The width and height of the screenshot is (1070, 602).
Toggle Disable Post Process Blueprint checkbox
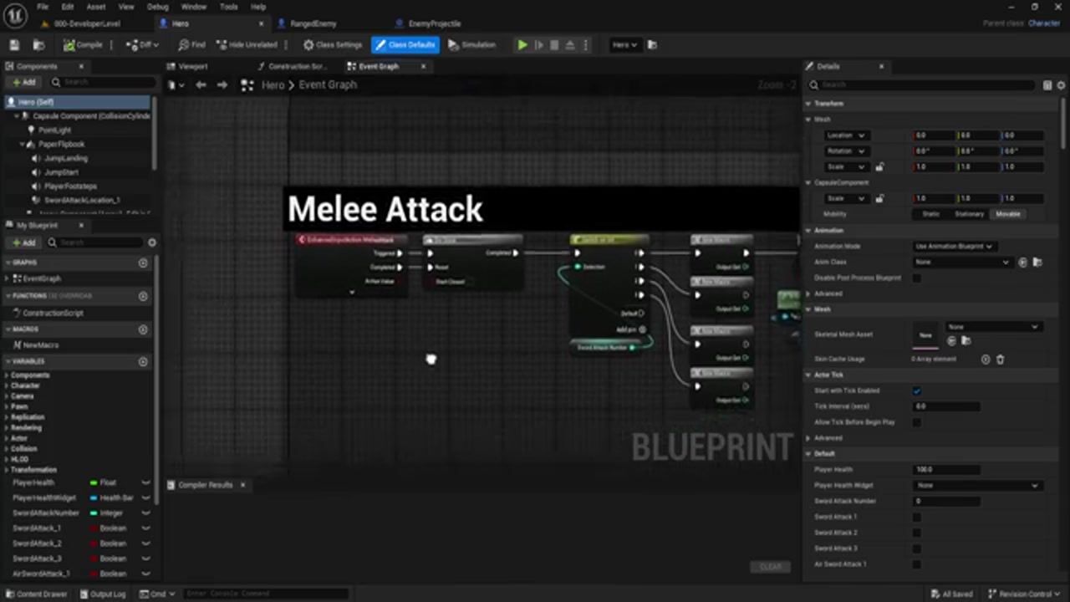point(917,278)
